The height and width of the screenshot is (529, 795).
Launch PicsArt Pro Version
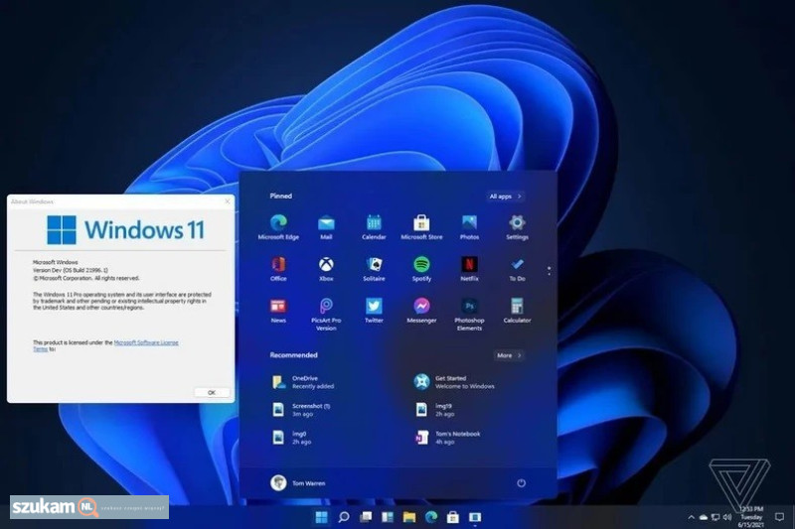coord(326,314)
